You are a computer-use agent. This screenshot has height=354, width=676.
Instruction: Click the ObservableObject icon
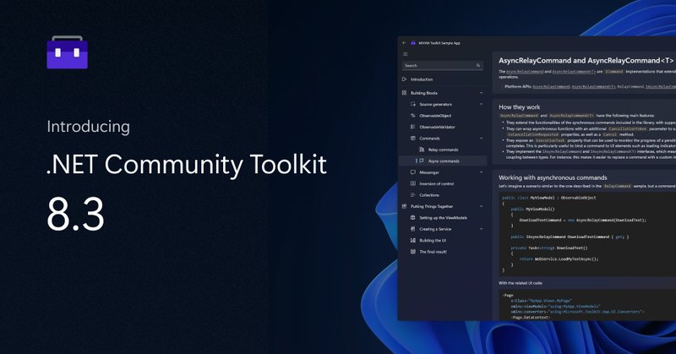[x=413, y=116]
